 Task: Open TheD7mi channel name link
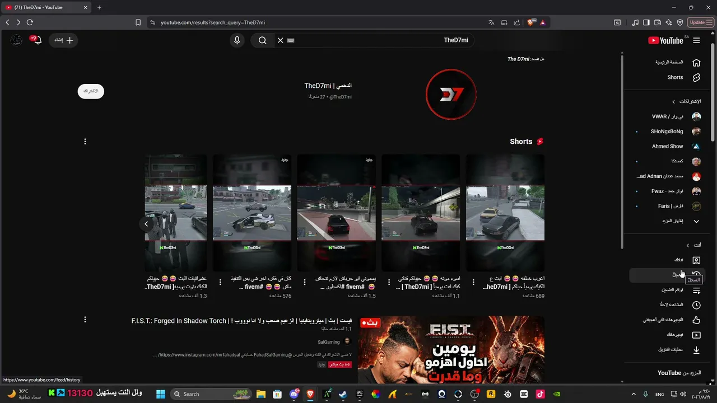(328, 86)
